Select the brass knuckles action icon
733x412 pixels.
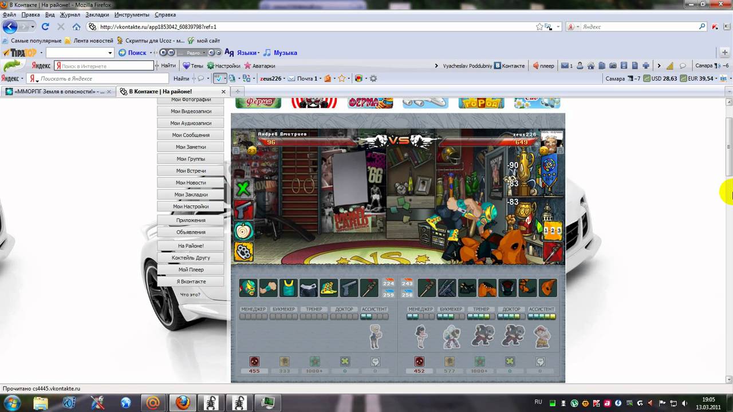tap(243, 252)
